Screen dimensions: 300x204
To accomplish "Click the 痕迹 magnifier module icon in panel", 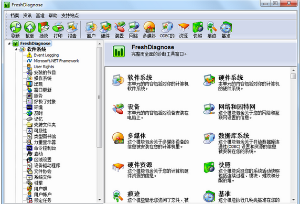I will pos(118,196).
